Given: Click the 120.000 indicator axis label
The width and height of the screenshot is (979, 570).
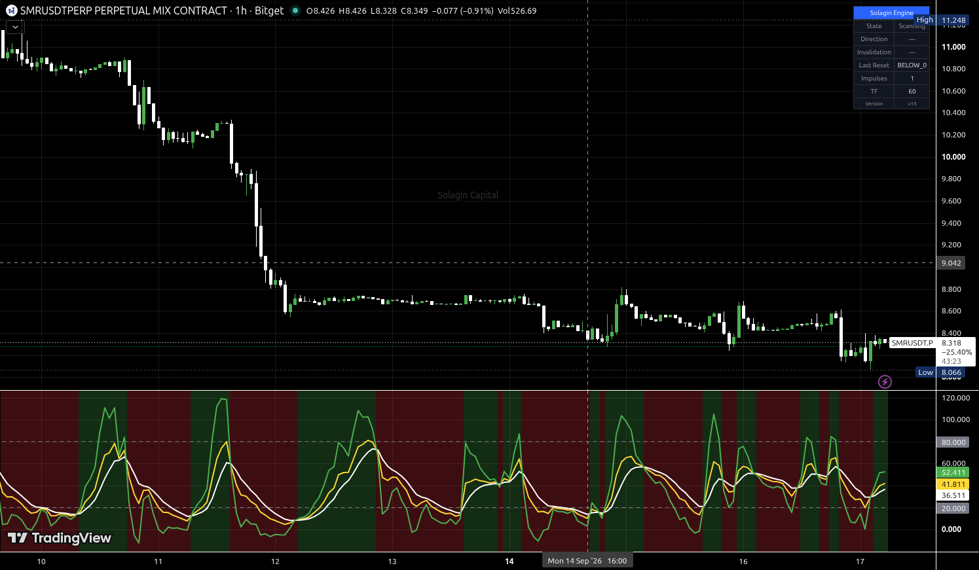Looking at the screenshot, I should 955,398.
